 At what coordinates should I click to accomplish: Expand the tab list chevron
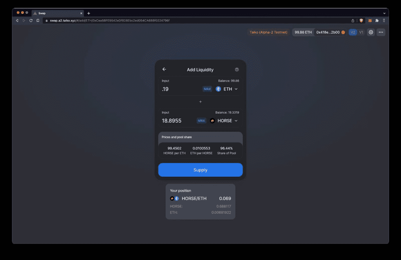(384, 13)
